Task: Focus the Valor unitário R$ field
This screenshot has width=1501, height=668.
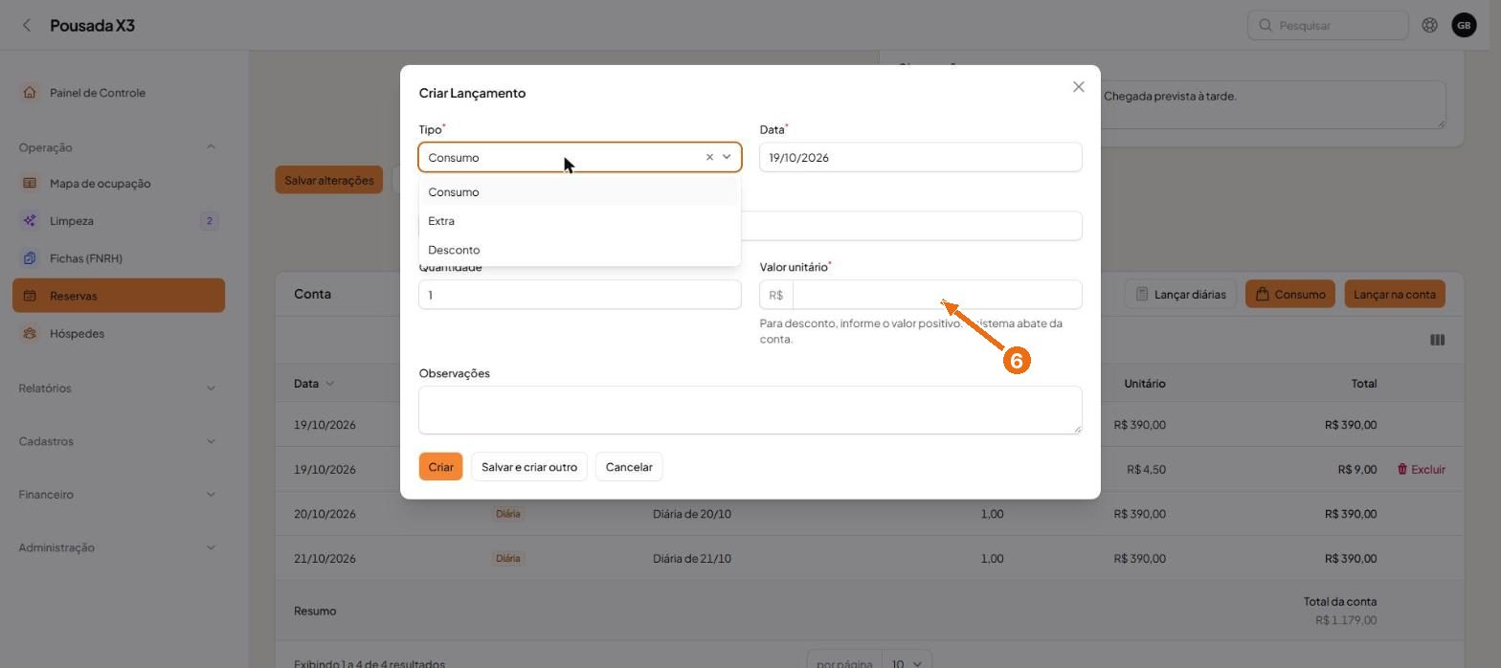Action: [x=937, y=295]
